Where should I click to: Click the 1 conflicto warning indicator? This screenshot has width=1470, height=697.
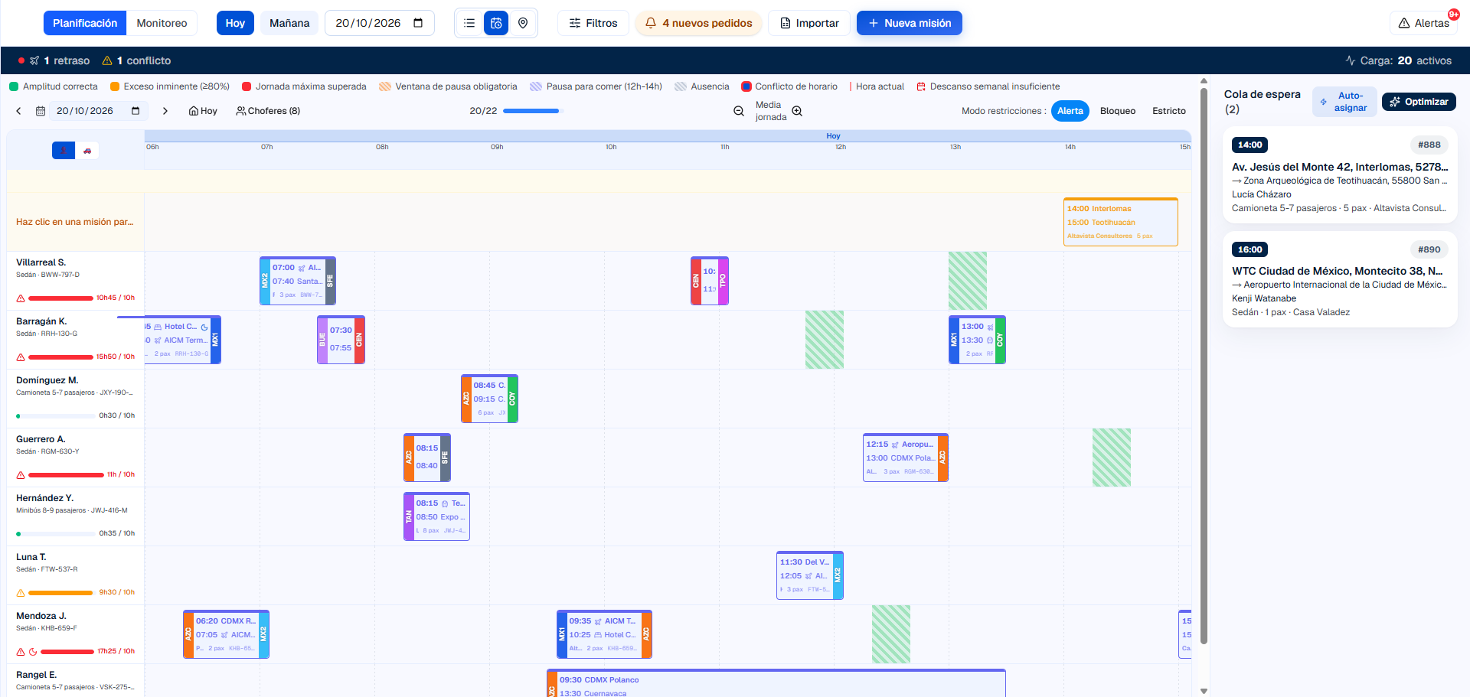click(x=136, y=60)
